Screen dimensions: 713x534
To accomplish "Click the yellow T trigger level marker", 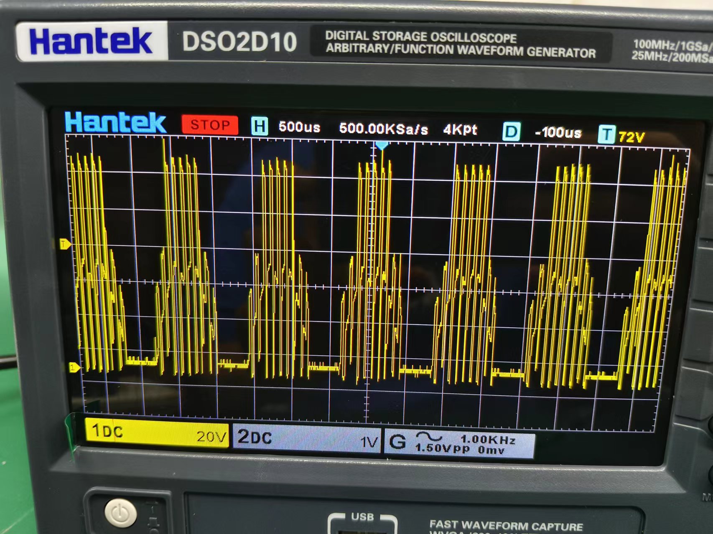I will pos(65,244).
